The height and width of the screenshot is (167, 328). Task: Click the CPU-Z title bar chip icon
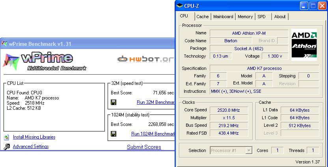(x=179, y=6)
